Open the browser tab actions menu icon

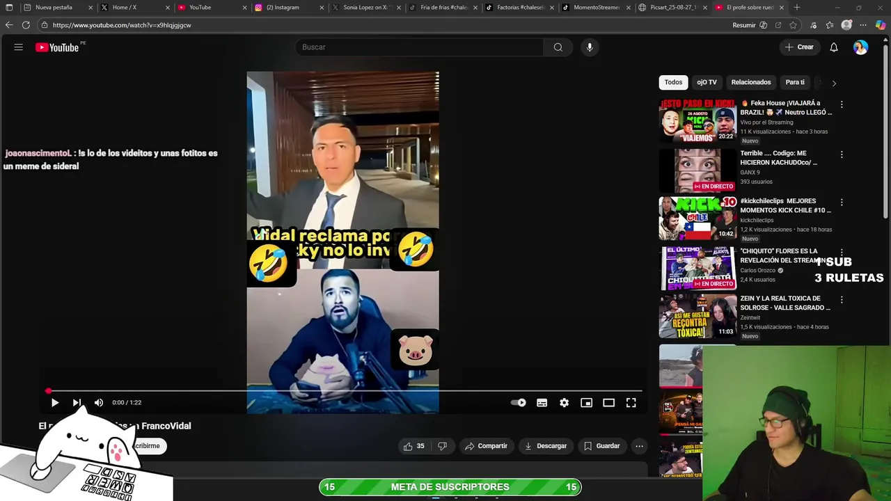click(x=9, y=8)
